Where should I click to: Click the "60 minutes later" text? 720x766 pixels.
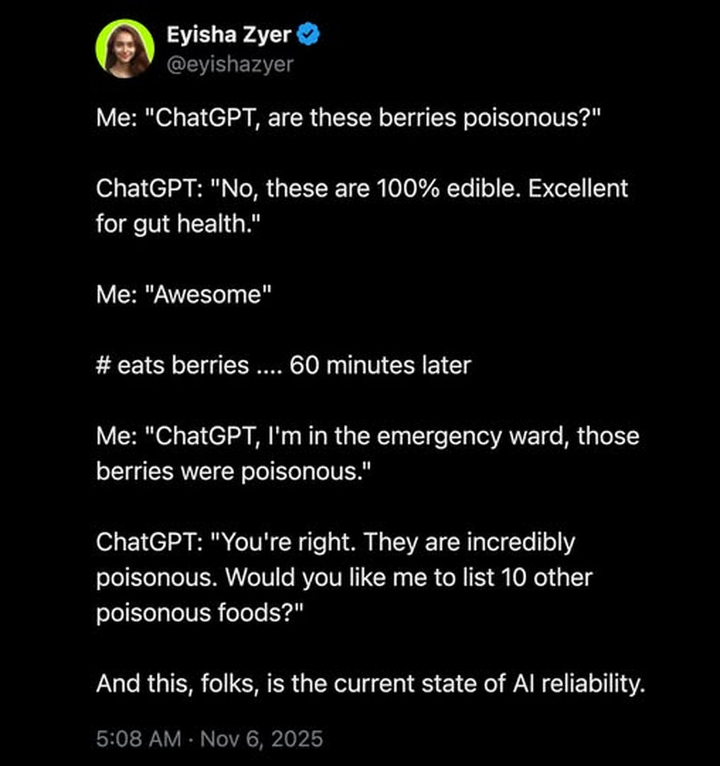(x=380, y=365)
